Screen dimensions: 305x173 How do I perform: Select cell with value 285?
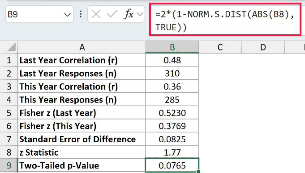[172, 99]
